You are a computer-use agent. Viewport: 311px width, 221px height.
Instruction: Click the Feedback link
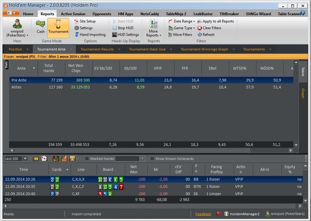pos(203,214)
